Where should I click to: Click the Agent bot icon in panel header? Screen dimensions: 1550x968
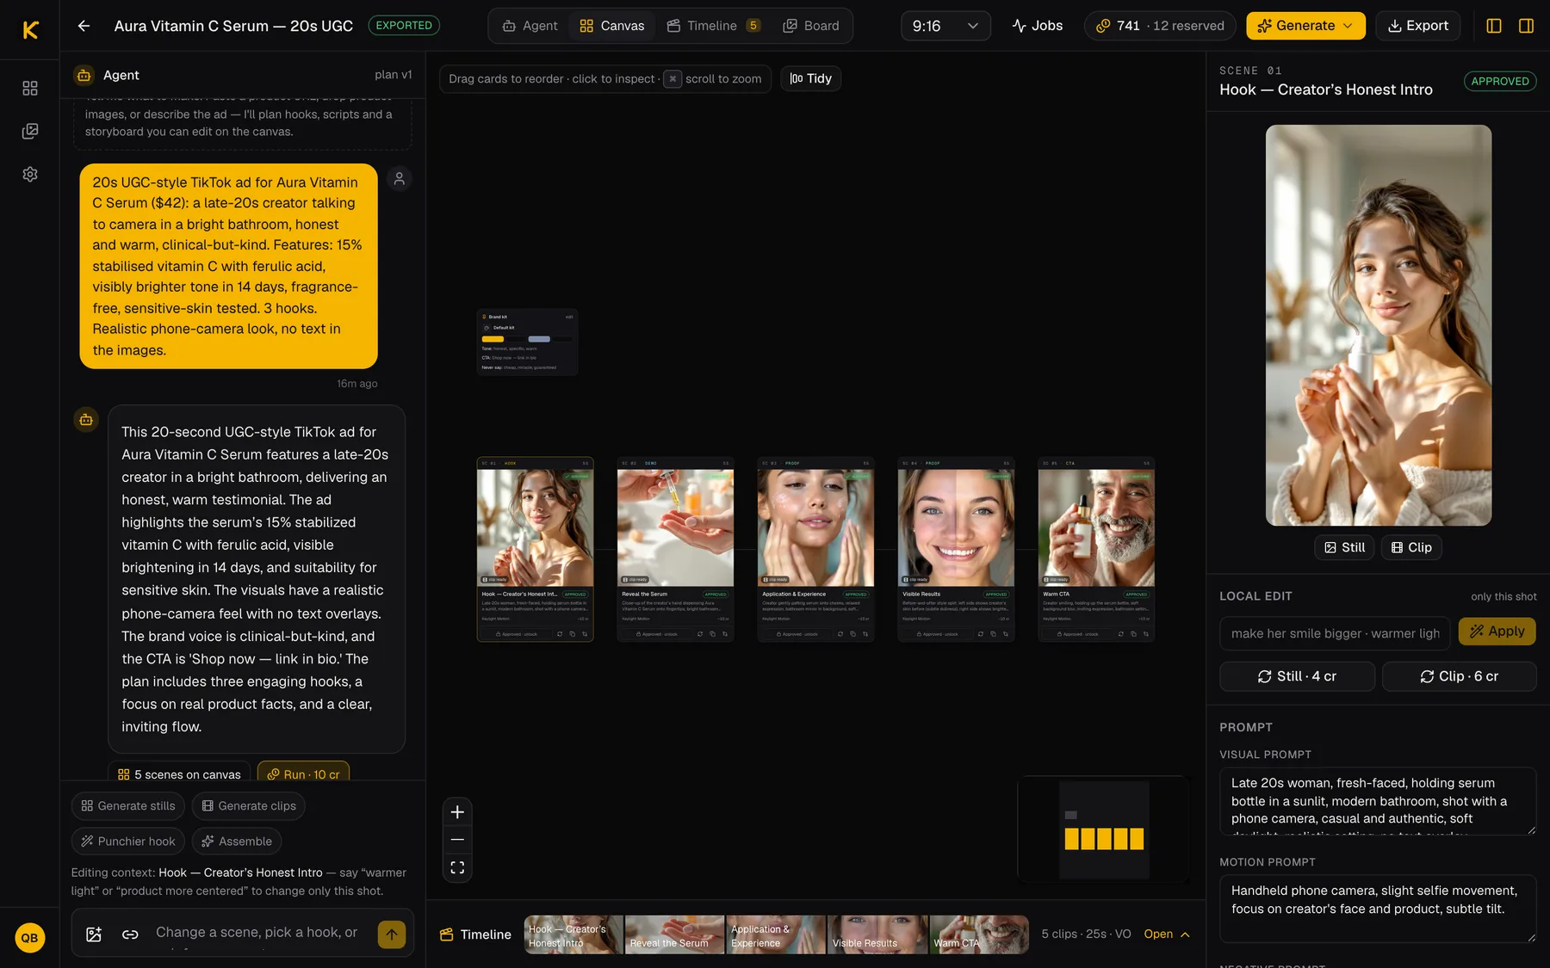pyautogui.click(x=84, y=75)
